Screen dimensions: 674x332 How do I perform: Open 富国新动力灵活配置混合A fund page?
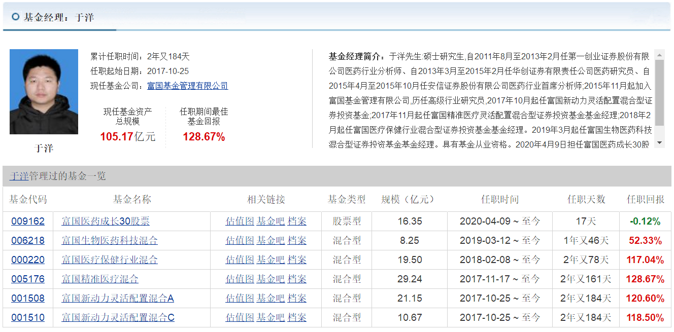(x=118, y=299)
